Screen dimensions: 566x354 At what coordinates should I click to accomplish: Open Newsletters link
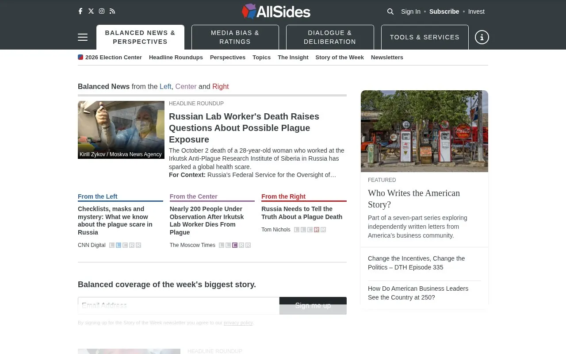point(387,58)
